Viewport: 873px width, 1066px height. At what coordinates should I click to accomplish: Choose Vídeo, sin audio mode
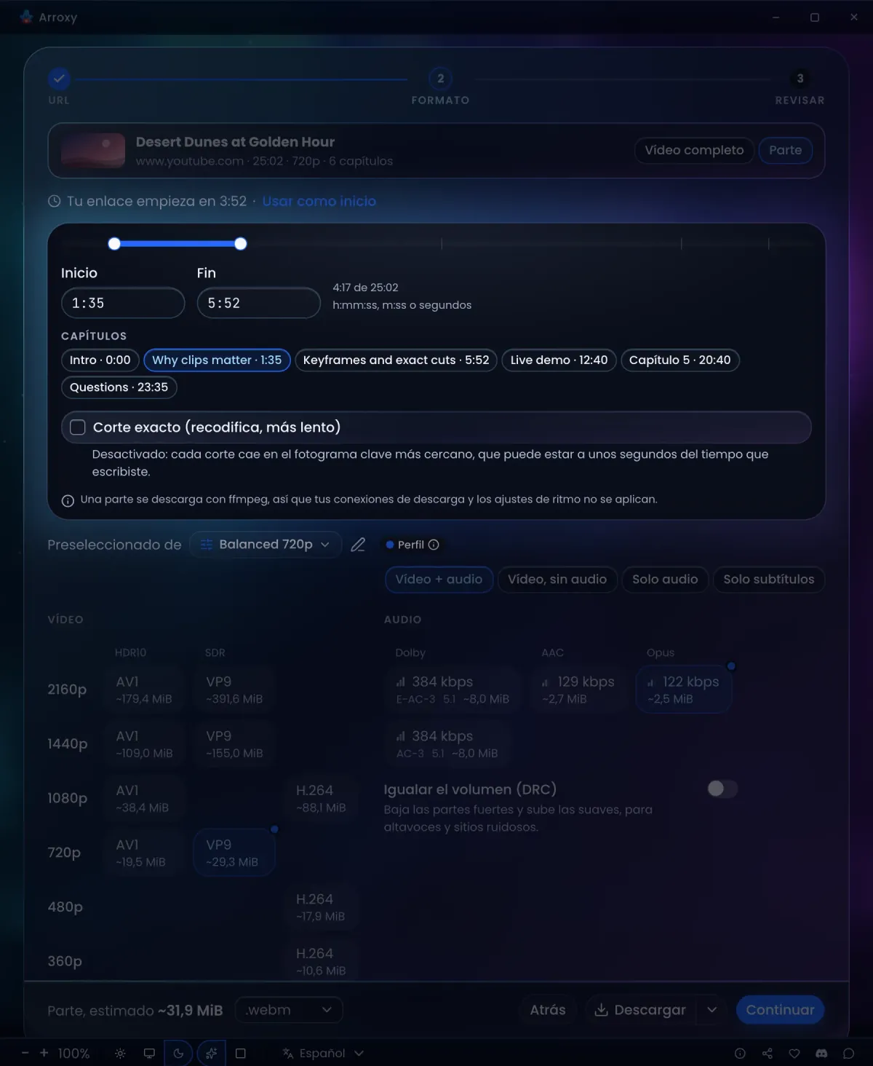tap(557, 580)
